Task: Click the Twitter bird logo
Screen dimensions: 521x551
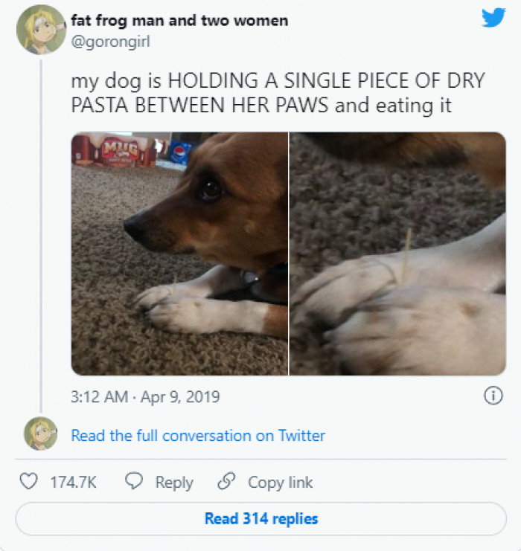Action: tap(493, 18)
